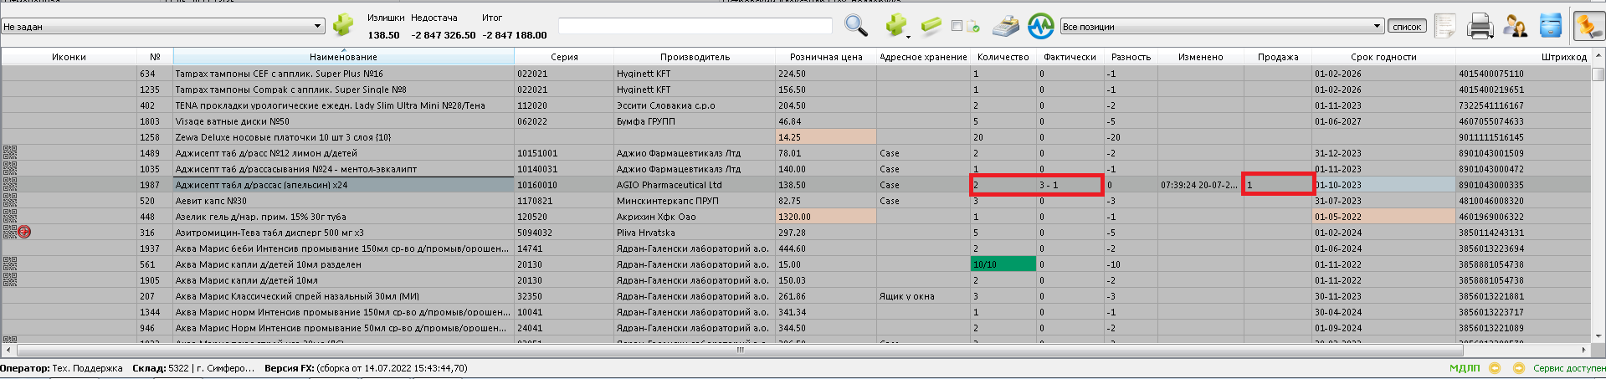Open the users icon in toolbar
This screenshot has width=1606, height=379.
coord(1515,27)
